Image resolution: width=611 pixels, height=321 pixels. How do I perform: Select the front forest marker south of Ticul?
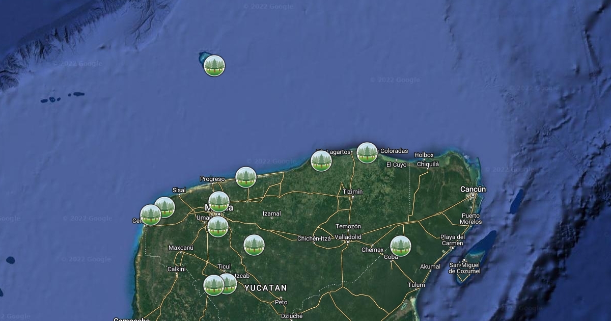click(x=214, y=285)
